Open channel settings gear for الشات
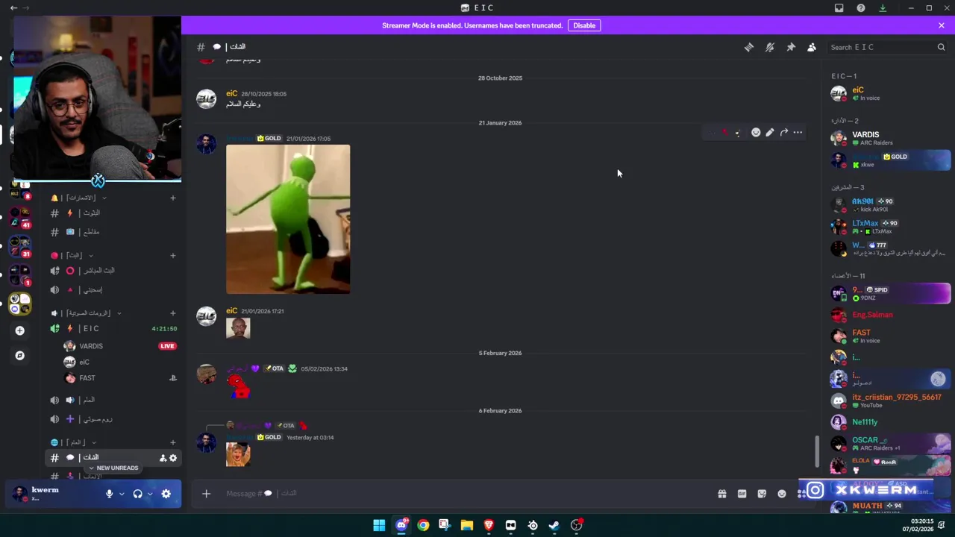The height and width of the screenshot is (537, 955). pos(173,458)
